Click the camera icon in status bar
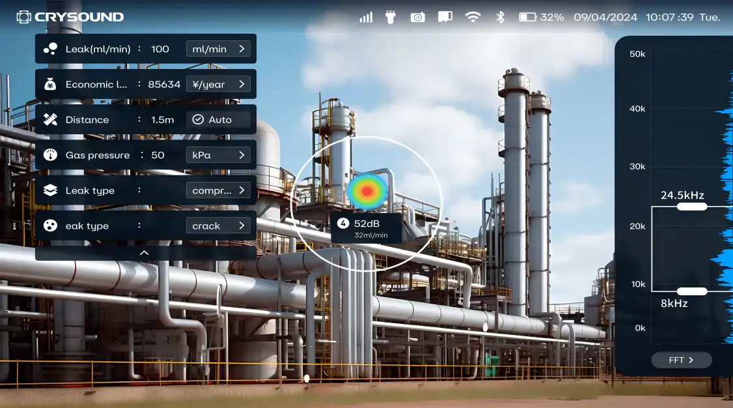The image size is (733, 408). point(417,17)
